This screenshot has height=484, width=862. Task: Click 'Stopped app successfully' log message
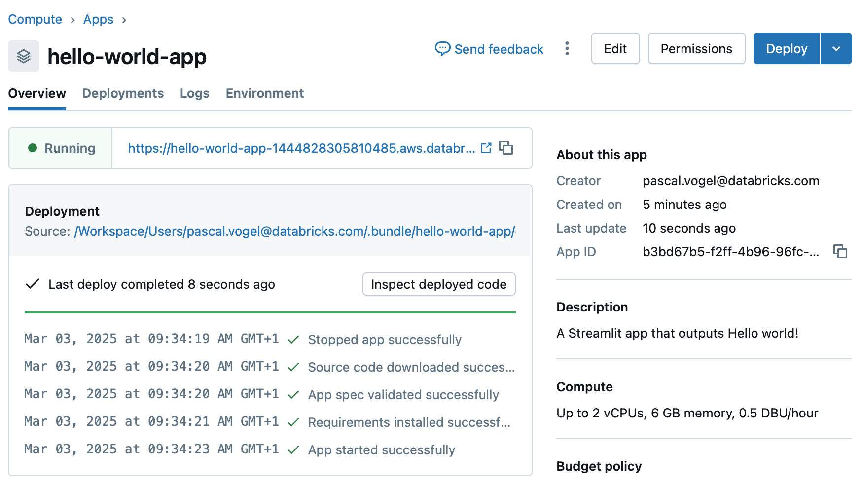tap(385, 340)
